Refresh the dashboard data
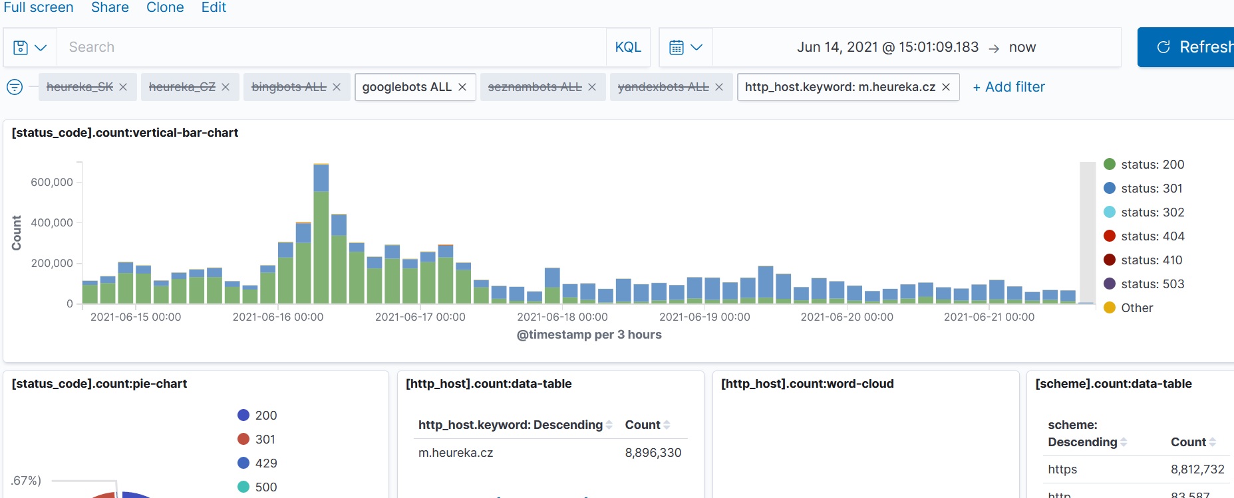 1186,47
